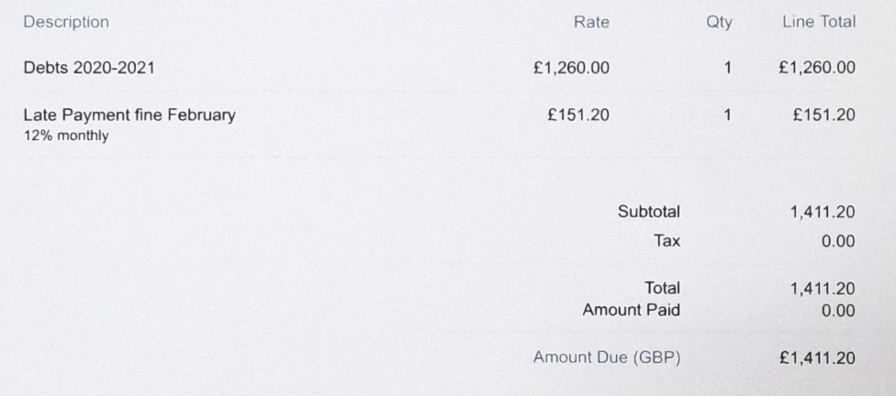This screenshot has height=396, width=896.
Task: Select the Debts 2020-2021 line item
Action: click(89, 68)
